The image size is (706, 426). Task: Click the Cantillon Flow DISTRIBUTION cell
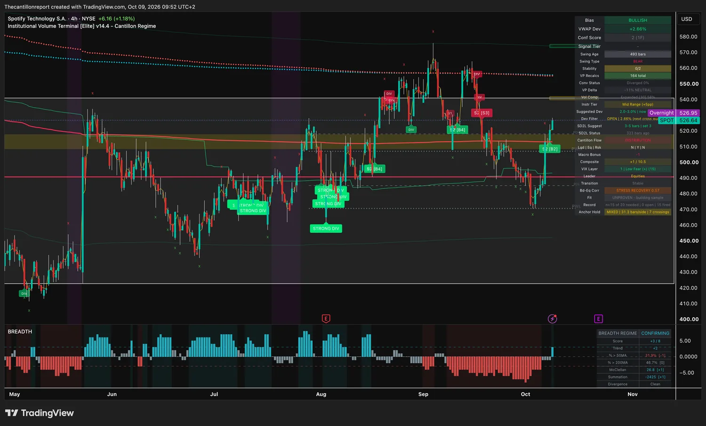638,140
